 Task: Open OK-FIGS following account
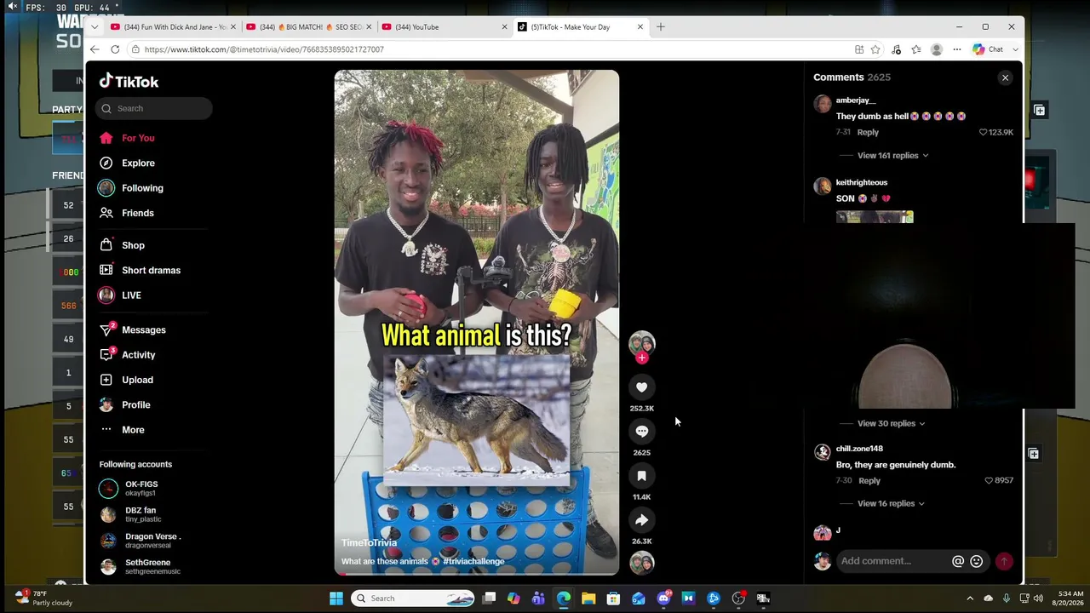click(x=141, y=489)
